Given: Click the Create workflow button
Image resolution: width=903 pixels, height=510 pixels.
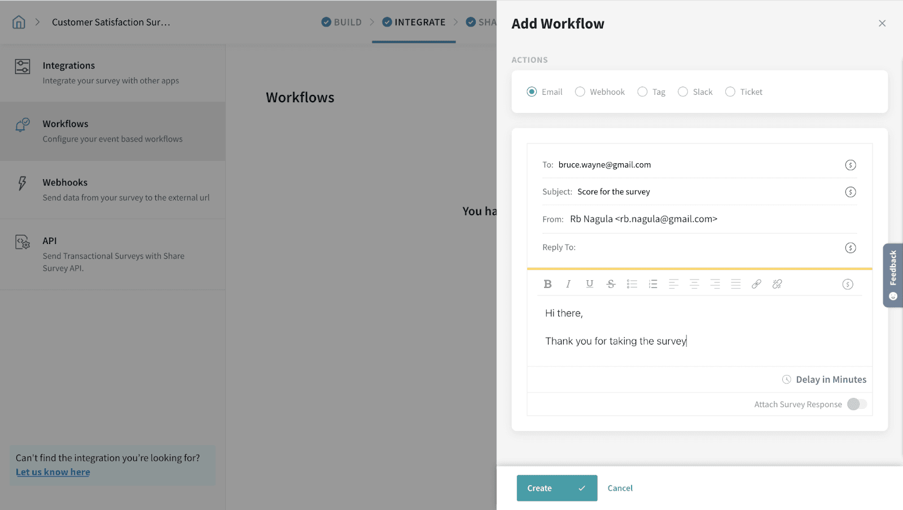Looking at the screenshot, I should (x=556, y=488).
